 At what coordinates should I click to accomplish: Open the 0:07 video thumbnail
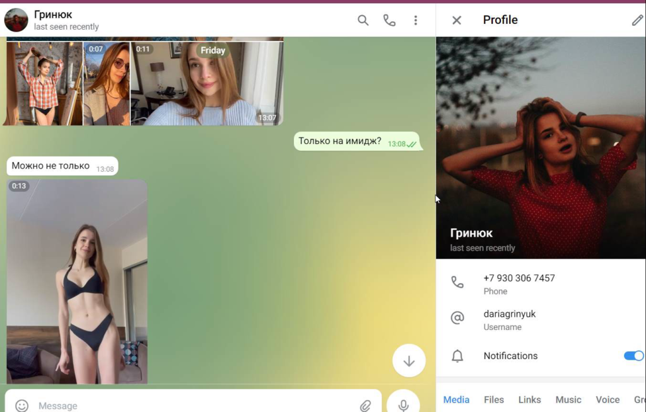pos(106,83)
